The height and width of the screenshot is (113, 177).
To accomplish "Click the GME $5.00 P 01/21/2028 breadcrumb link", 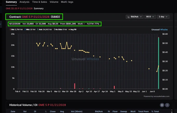I will [19, 9].
